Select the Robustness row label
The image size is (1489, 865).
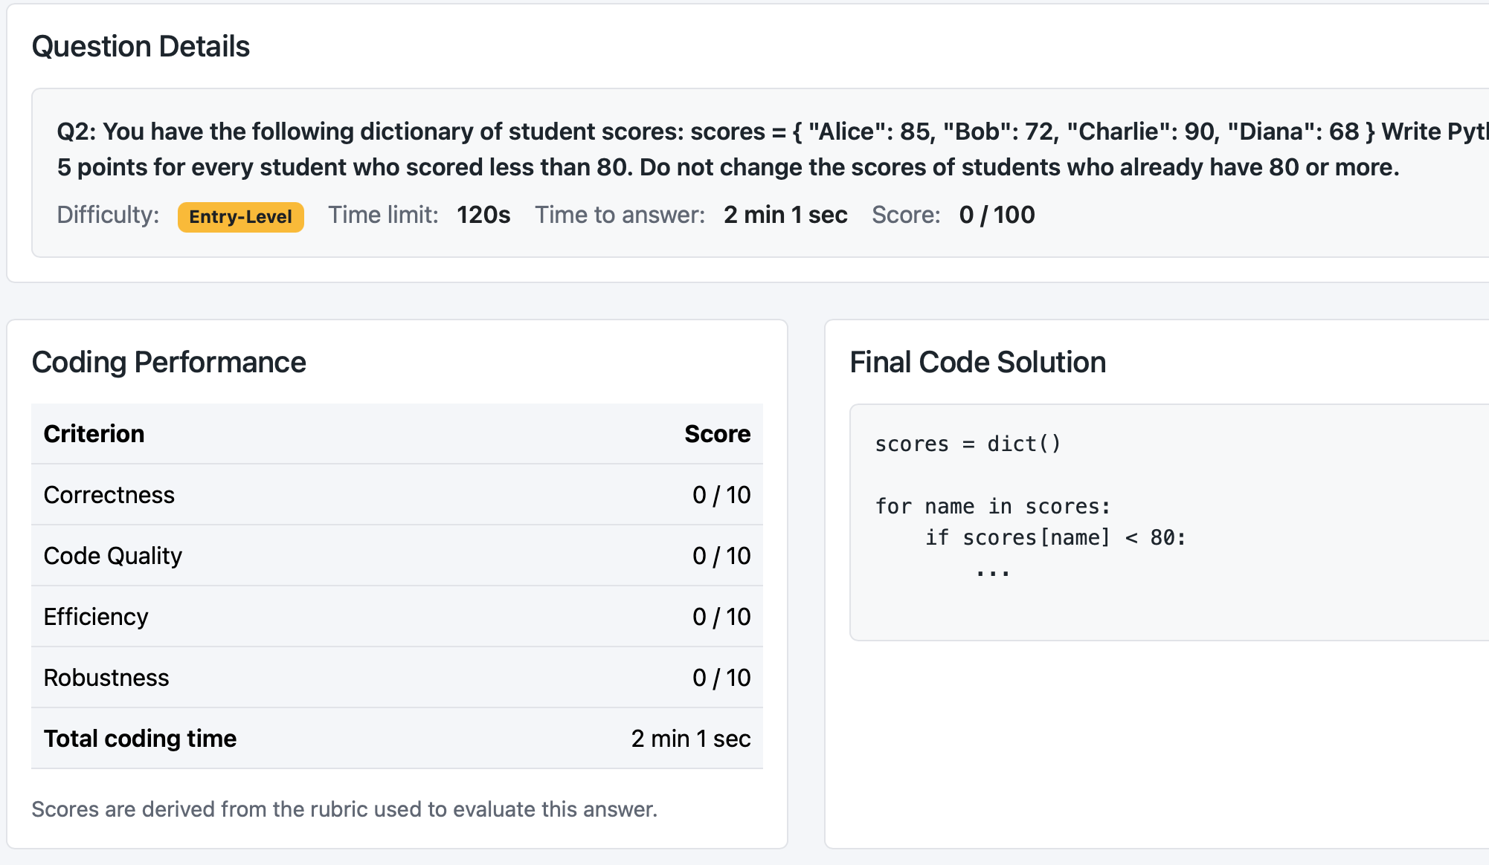(106, 678)
